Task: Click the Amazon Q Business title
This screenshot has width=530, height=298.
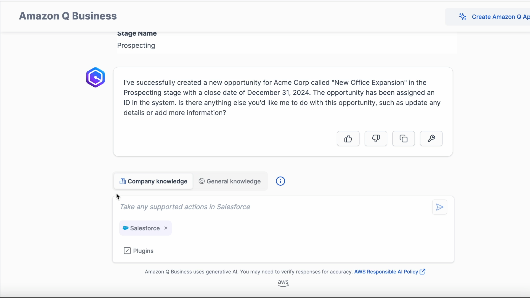Action: pyautogui.click(x=68, y=16)
